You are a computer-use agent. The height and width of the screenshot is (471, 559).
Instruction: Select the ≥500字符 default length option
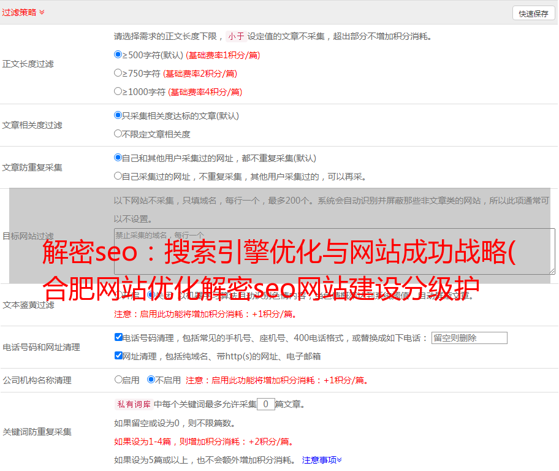coord(118,55)
